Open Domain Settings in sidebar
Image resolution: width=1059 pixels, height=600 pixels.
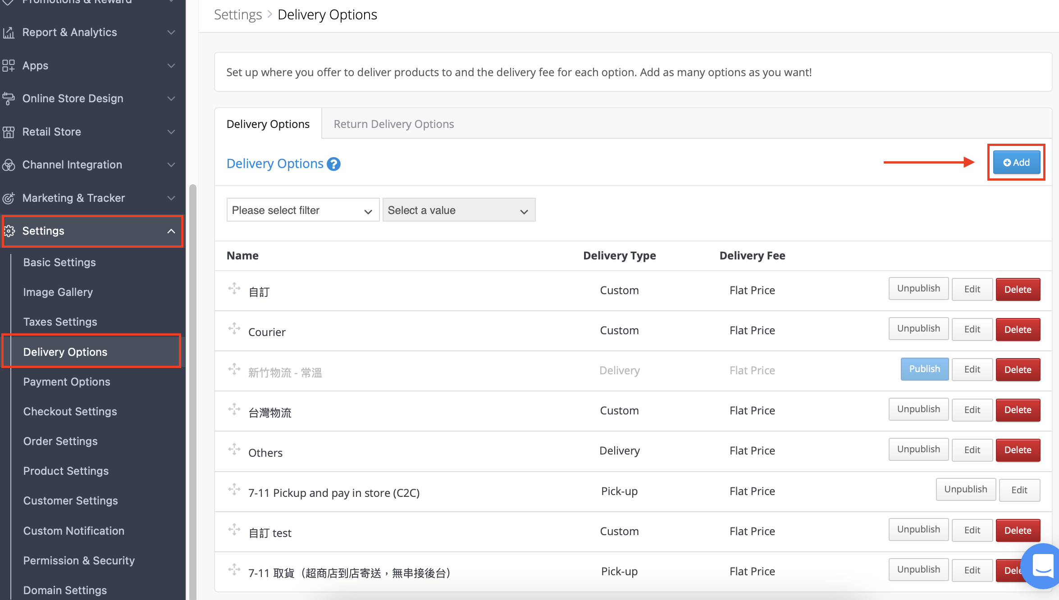point(65,590)
